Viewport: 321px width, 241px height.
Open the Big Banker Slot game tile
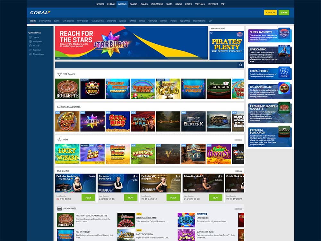pyautogui.click(x=92, y=89)
